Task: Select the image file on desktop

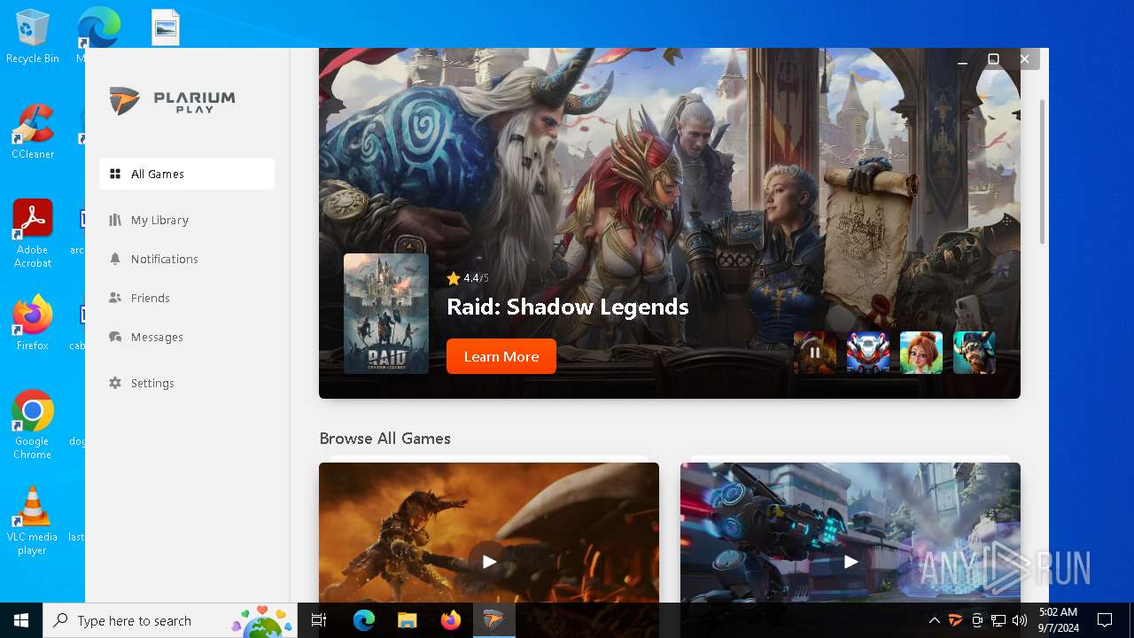Action: pyautogui.click(x=166, y=27)
